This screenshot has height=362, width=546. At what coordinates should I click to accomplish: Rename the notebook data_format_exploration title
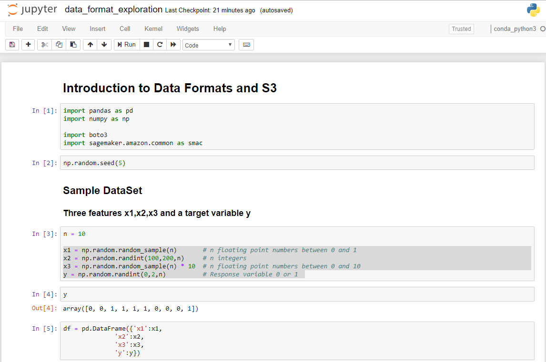[x=113, y=10]
